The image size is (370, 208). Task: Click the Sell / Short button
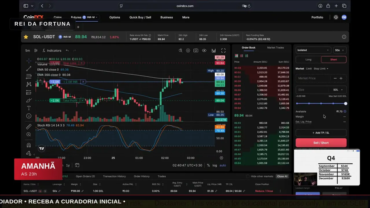(321, 143)
